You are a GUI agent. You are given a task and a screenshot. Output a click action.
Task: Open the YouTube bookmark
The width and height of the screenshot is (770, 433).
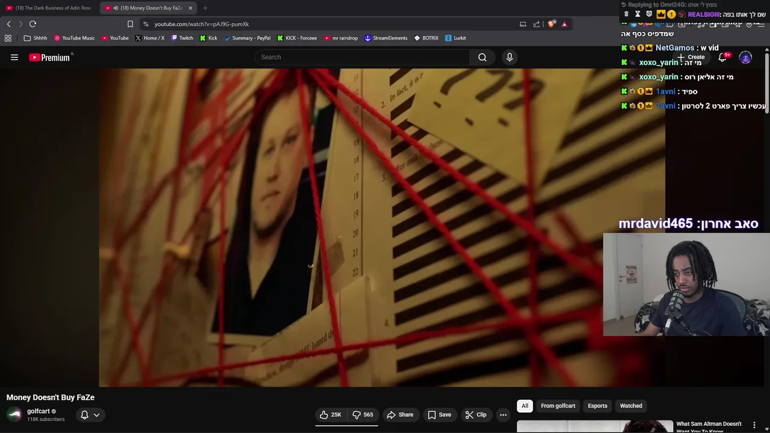coord(115,38)
